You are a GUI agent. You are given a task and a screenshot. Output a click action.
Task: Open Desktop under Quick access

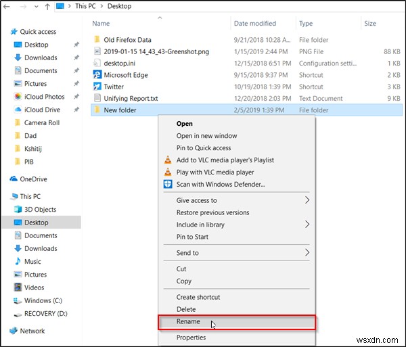(x=37, y=45)
